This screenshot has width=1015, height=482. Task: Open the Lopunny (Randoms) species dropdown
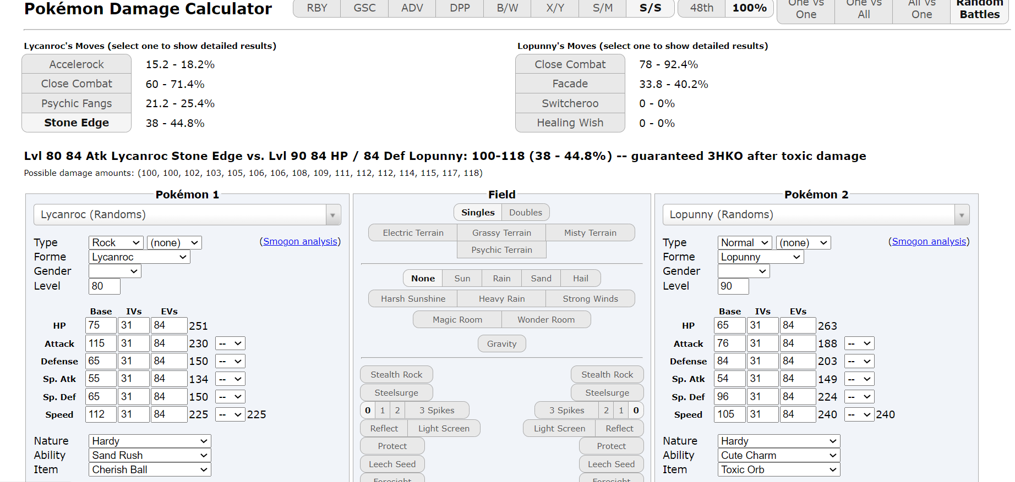tap(816, 214)
